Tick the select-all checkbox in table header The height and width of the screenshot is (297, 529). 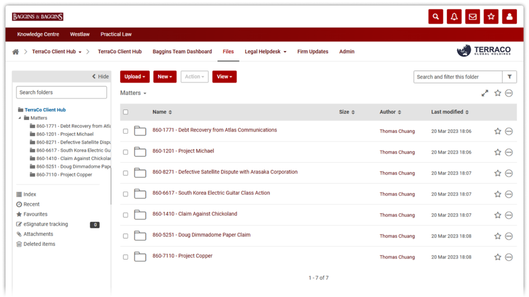point(126,112)
